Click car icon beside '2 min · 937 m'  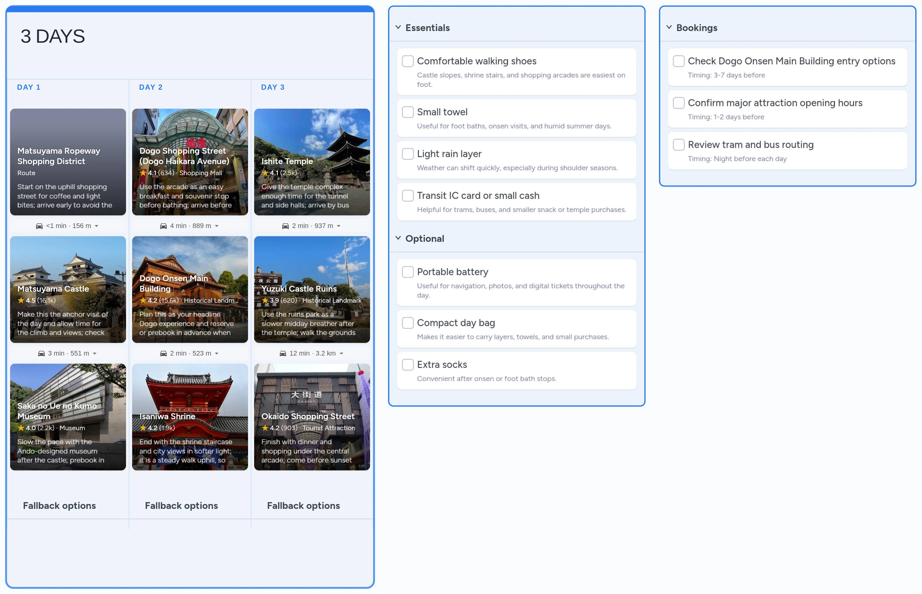pos(286,226)
